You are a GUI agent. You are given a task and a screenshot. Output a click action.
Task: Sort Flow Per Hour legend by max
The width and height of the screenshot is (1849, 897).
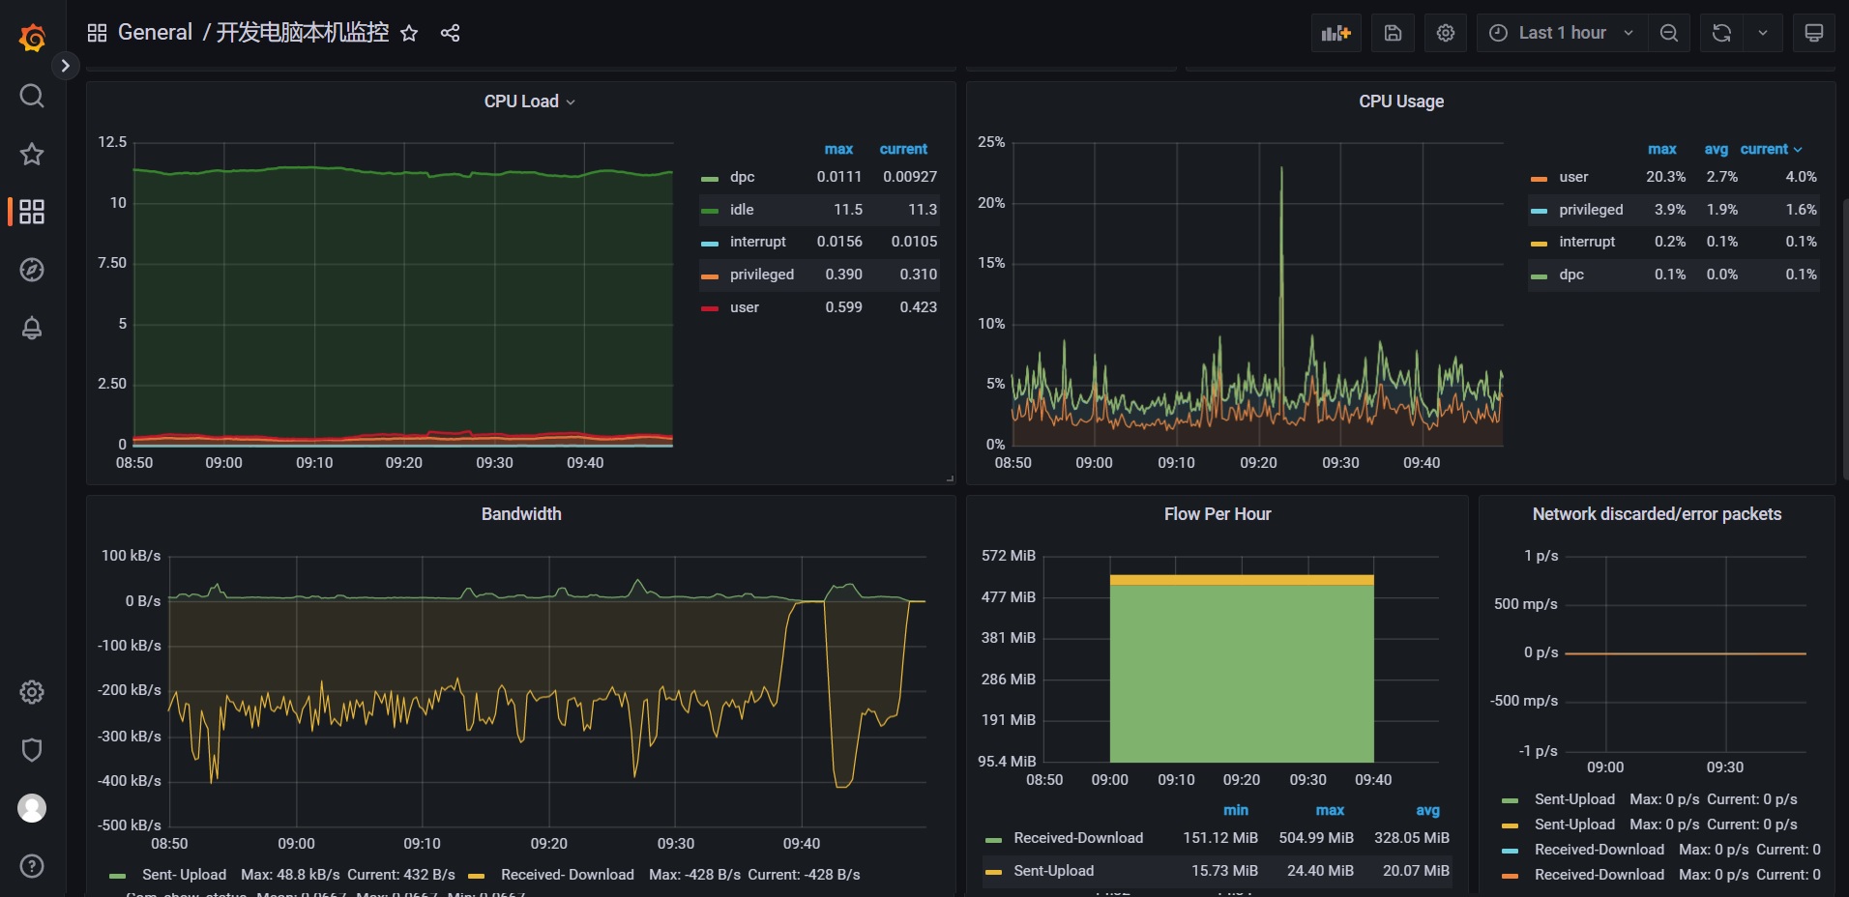click(x=1330, y=810)
